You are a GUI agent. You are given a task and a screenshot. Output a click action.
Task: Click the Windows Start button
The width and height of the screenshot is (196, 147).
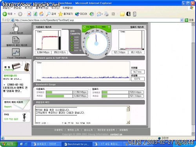9,144
